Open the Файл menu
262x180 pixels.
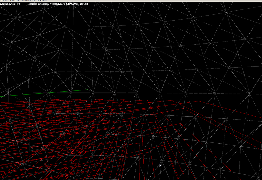tap(4, 1)
